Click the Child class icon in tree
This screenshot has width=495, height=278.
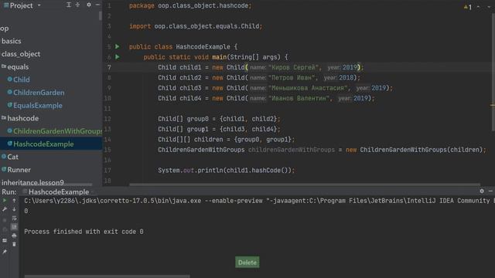pos(10,79)
